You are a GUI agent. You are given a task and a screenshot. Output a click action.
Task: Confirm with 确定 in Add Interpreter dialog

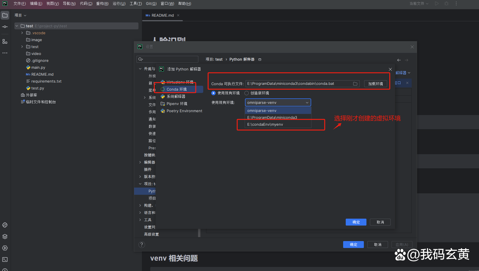(x=356, y=222)
